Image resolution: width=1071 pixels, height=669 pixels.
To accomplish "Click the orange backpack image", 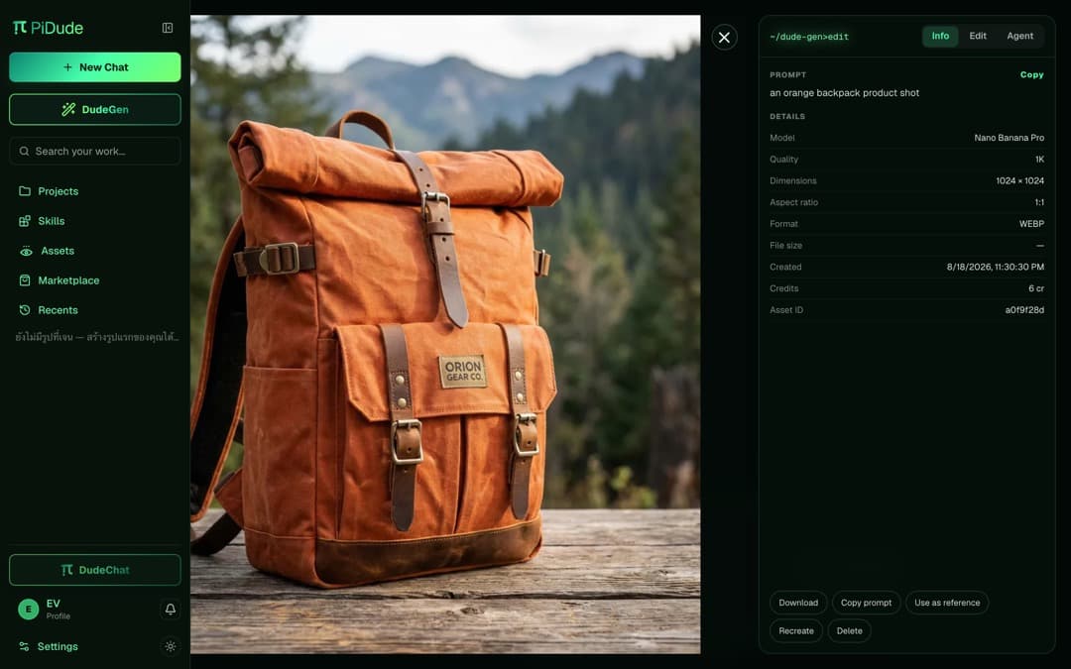I will [445, 335].
